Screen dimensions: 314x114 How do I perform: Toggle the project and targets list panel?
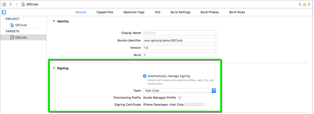point(4,12)
